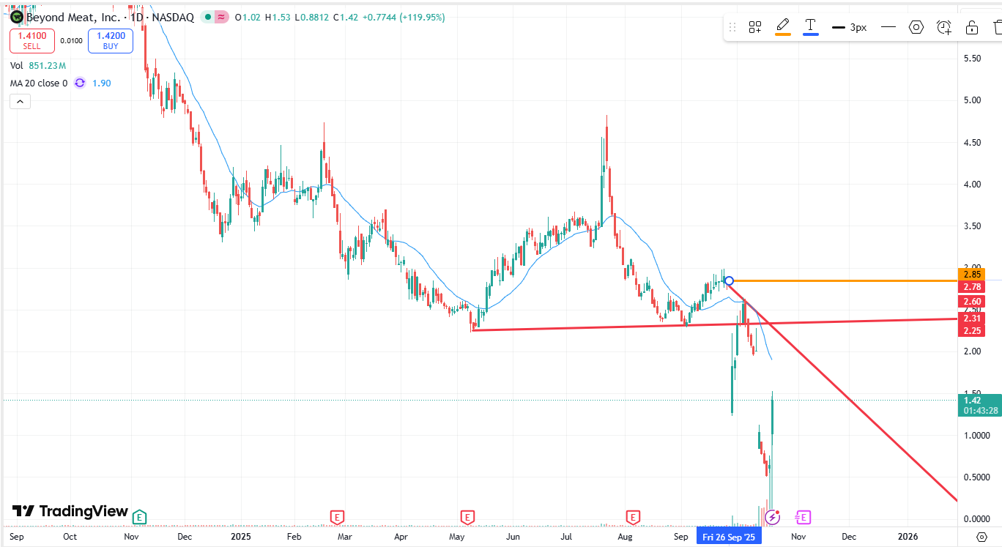Click the green earnings marker near Nov
Image resolution: width=1002 pixels, height=547 pixels.
point(139,518)
